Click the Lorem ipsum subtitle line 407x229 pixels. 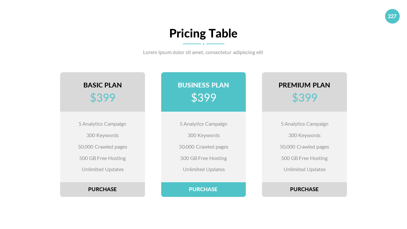tap(203, 52)
